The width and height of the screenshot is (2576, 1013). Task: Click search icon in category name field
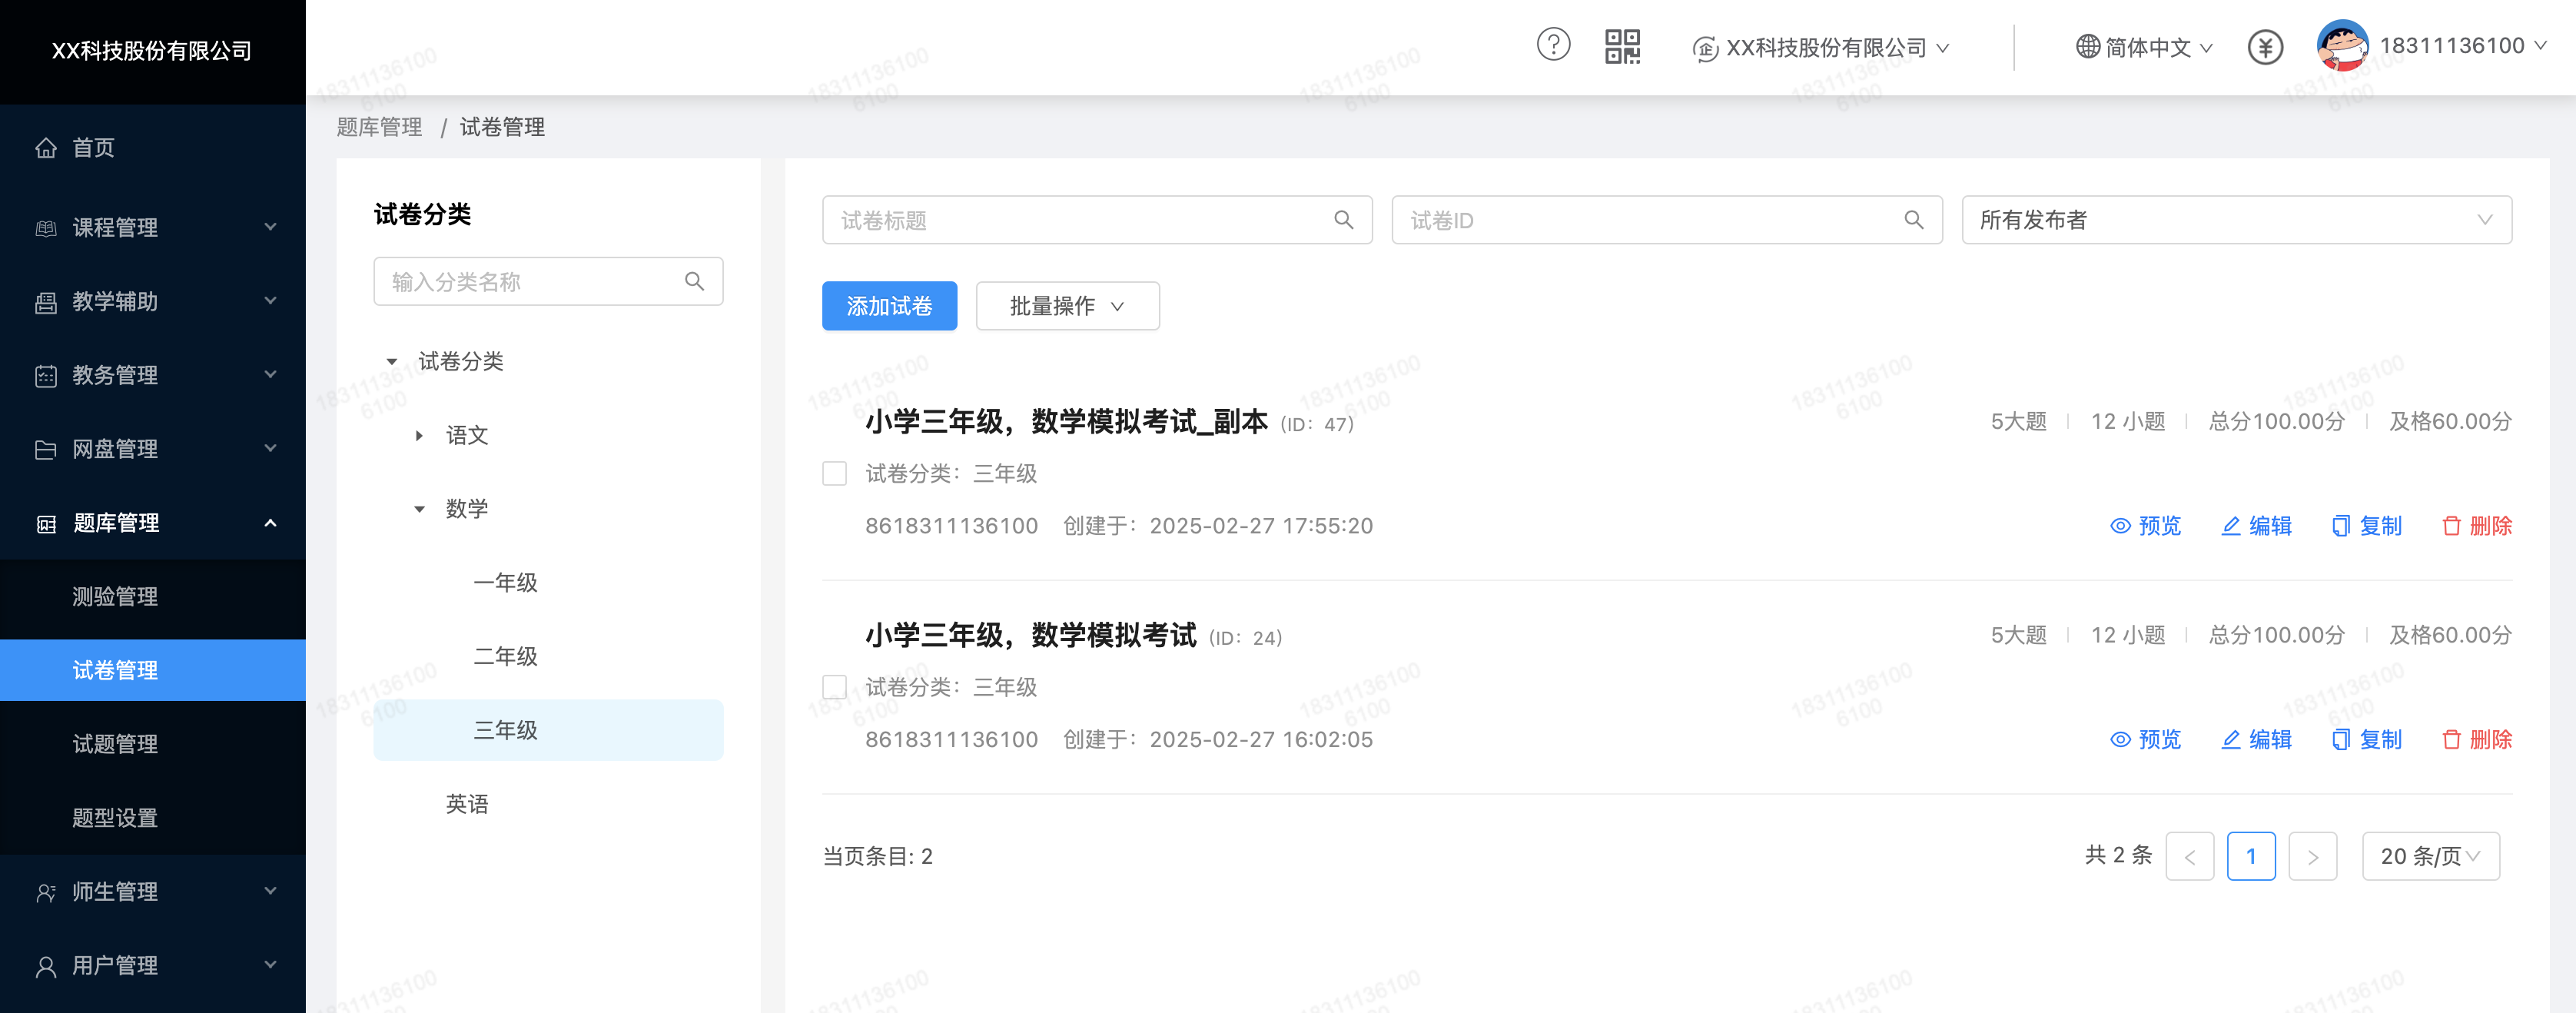point(694,282)
